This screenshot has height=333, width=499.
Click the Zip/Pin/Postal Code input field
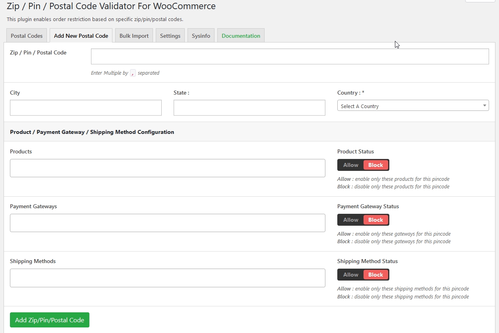coord(290,56)
